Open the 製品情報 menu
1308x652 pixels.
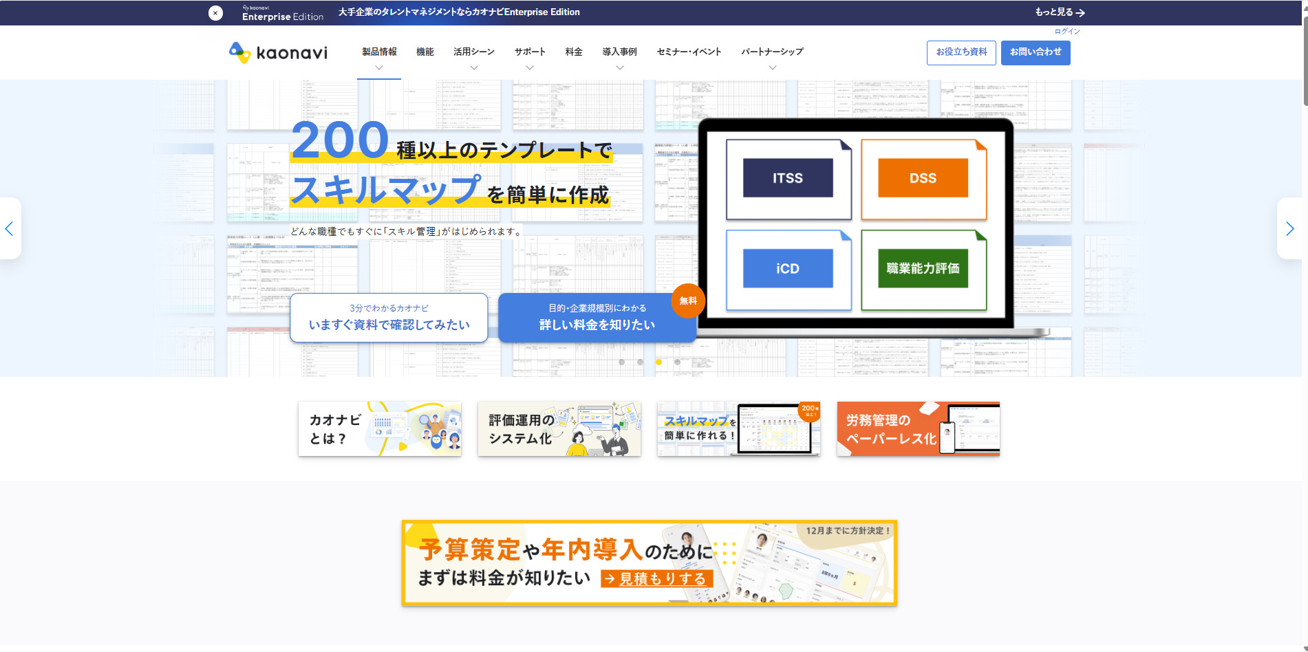pos(379,52)
